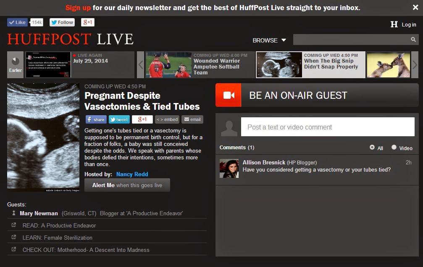This screenshot has width=423, height=267.
Task: Click the person icon next to Mary Newman
Action: (13, 213)
